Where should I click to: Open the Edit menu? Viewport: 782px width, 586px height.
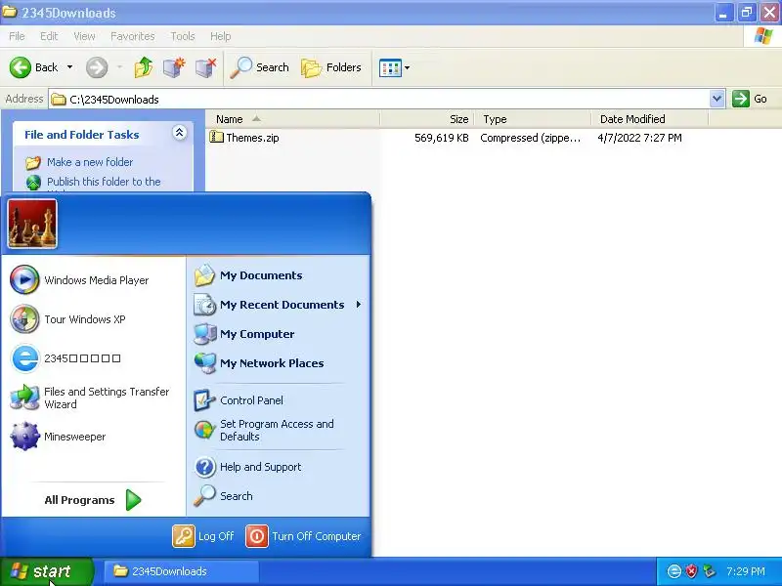[49, 36]
